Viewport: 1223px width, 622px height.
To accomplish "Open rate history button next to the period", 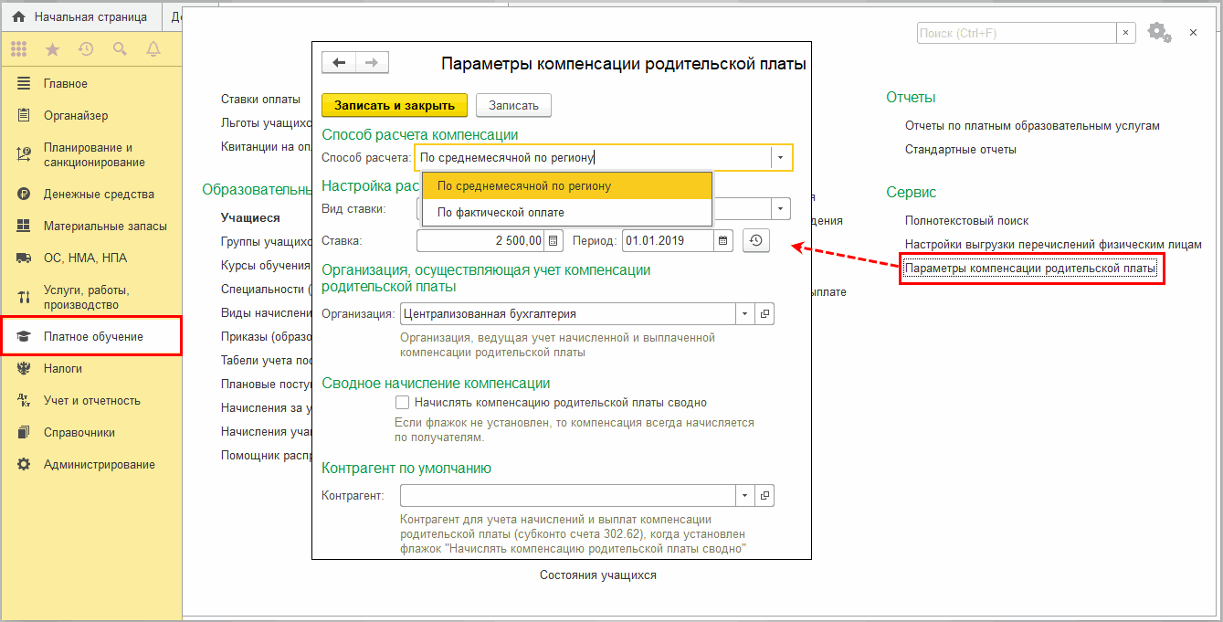I will 756,241.
